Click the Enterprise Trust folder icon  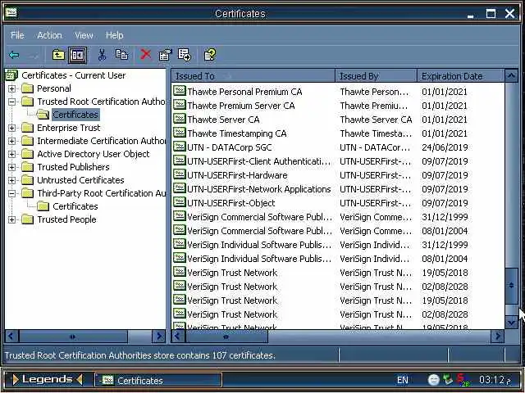(27, 128)
